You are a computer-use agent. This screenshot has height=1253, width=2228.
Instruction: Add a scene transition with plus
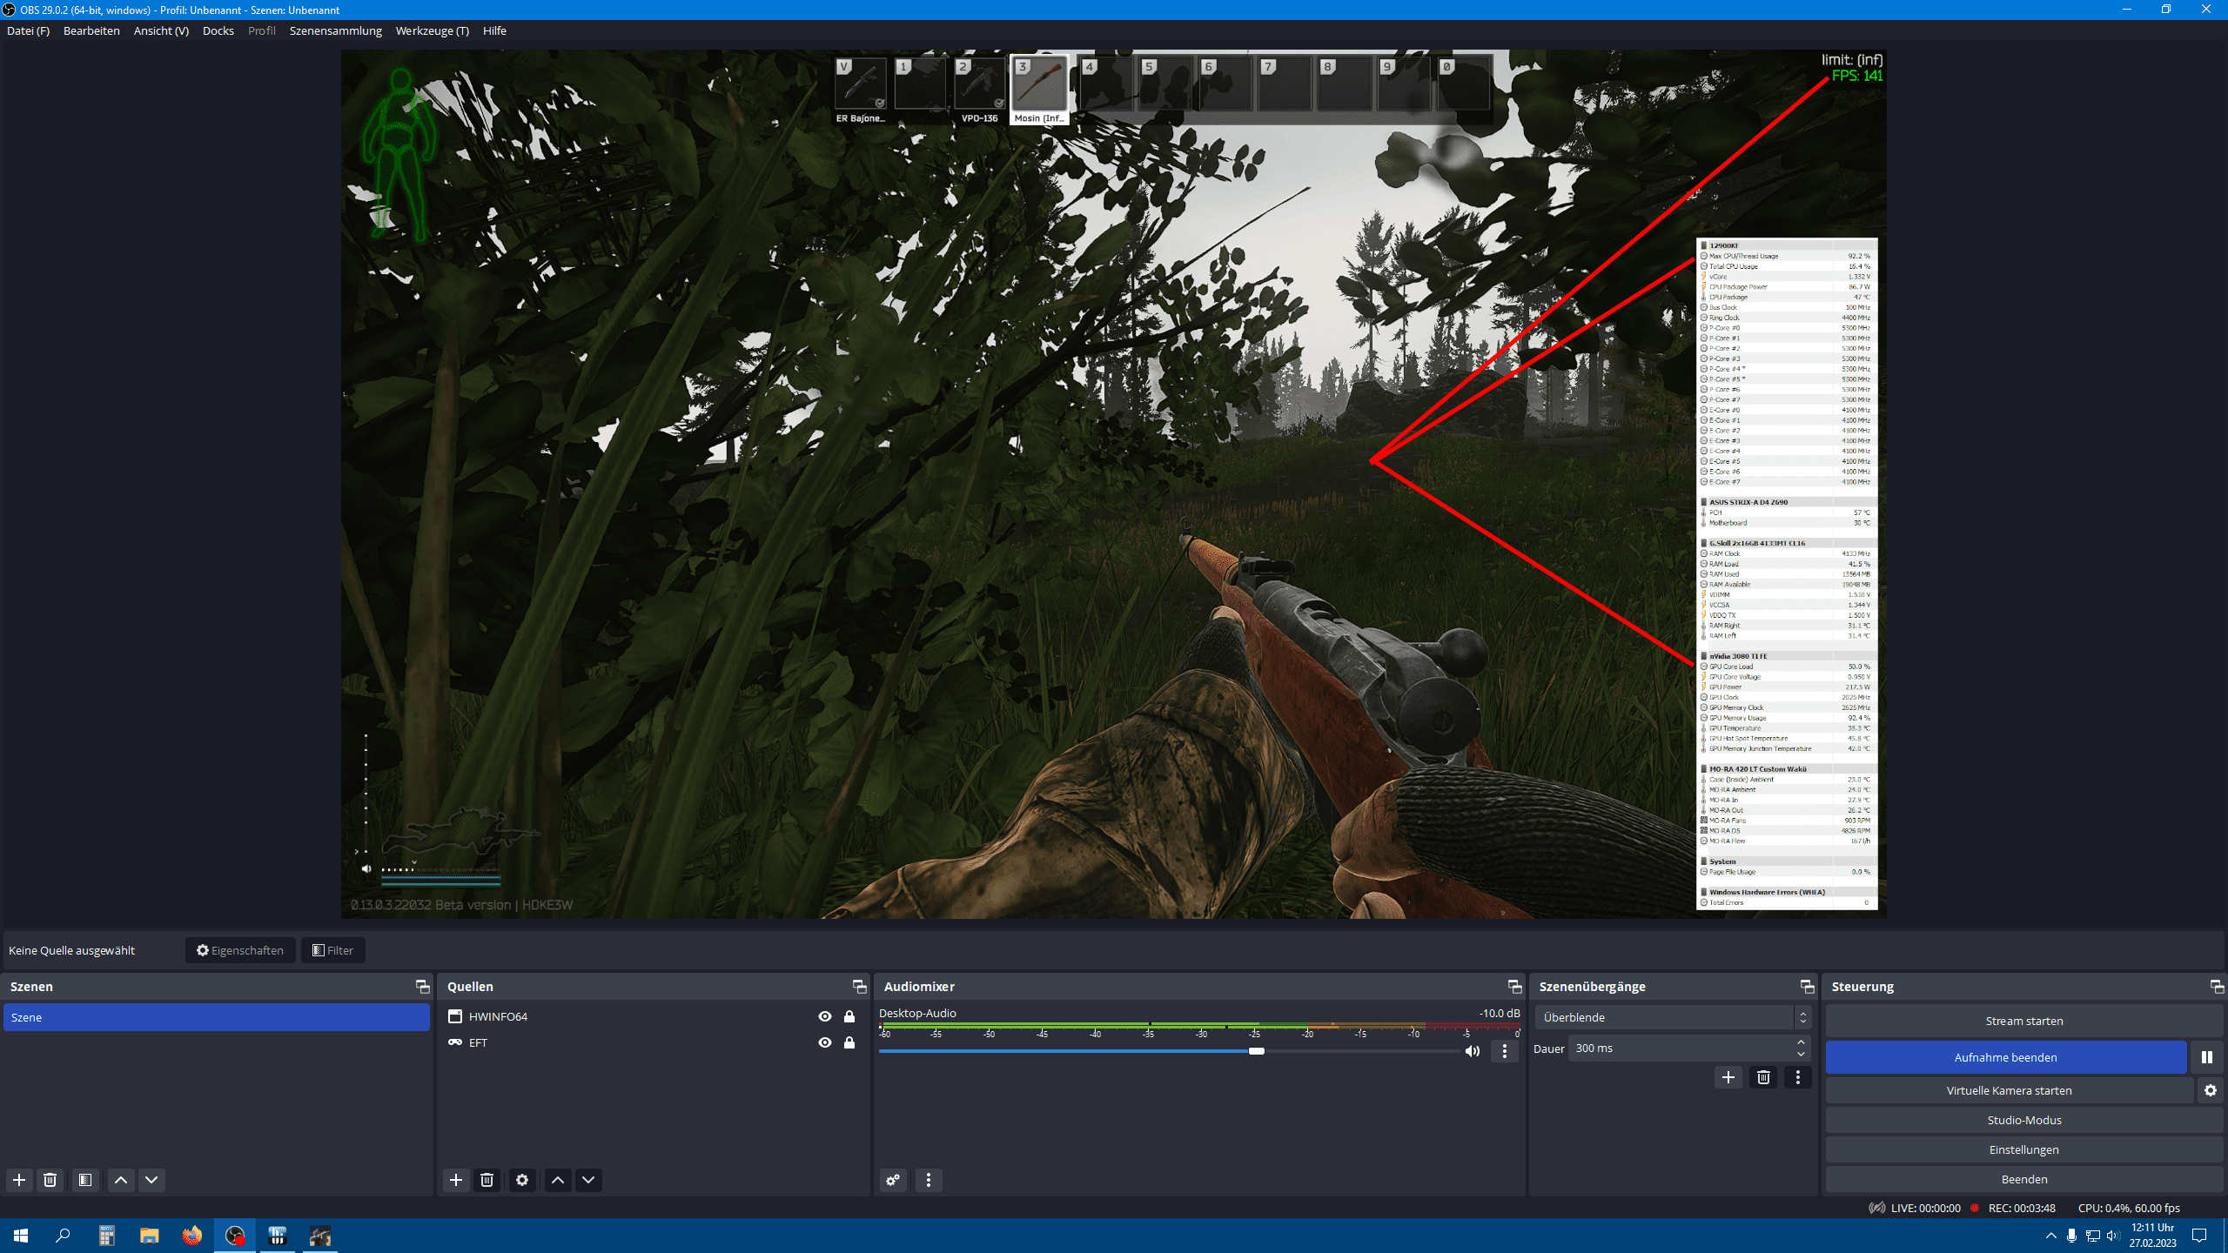1728,1077
